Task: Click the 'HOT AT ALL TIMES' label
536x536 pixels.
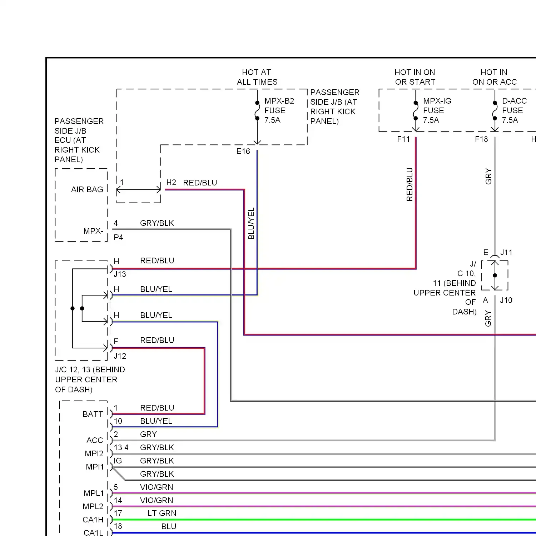Action: 257,77
